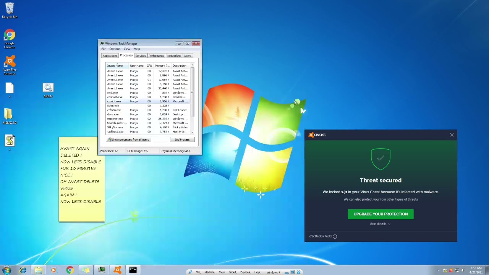Click process list scroll down arrow
The height and width of the screenshot is (275, 489).
[193, 132]
